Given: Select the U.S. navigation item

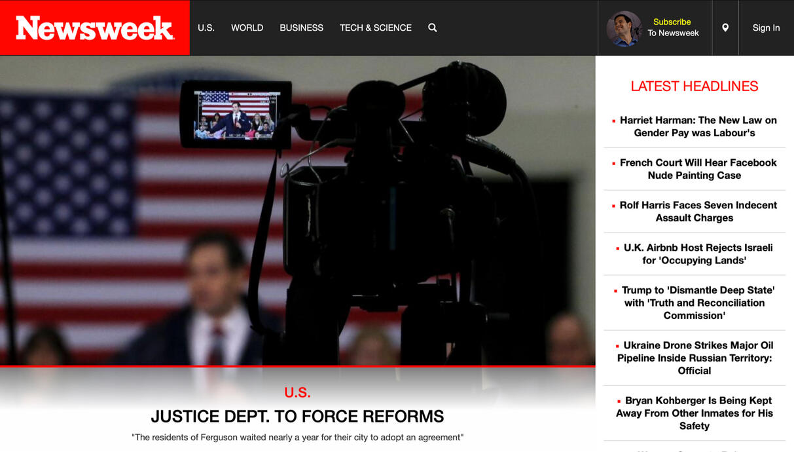Looking at the screenshot, I should coord(206,28).
